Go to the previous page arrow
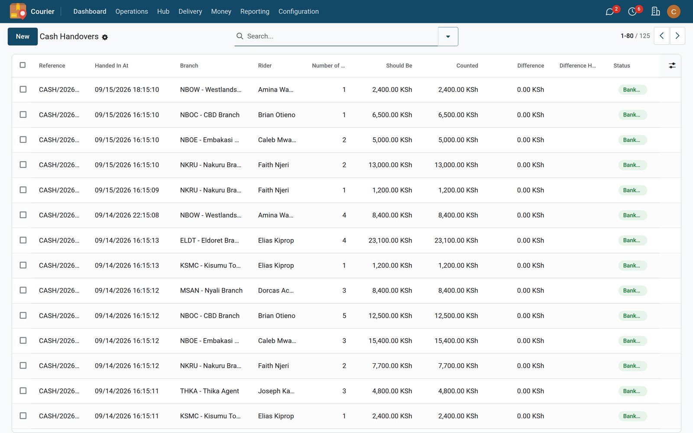The image size is (693, 433). click(661, 36)
